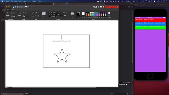
Task: Open the Font menu
Action: coord(29,1)
